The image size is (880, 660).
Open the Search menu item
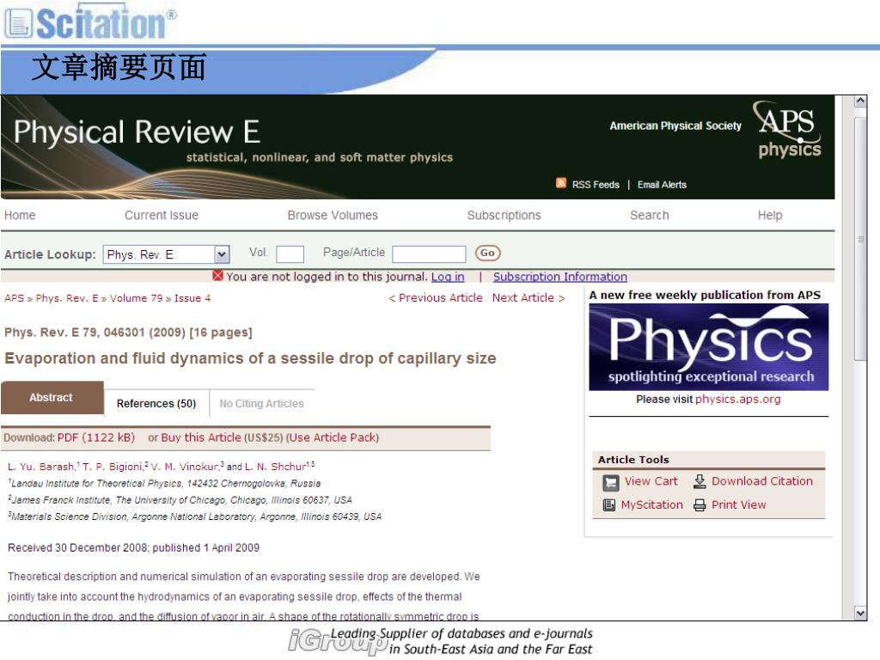click(650, 215)
